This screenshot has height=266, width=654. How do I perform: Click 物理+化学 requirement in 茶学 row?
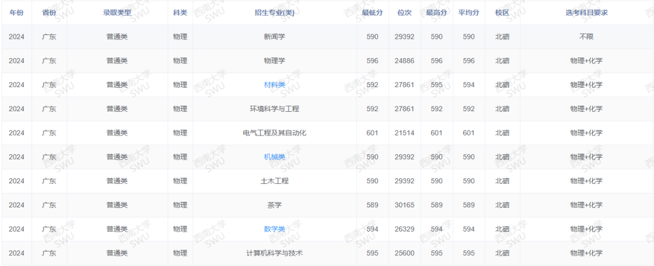(586, 205)
